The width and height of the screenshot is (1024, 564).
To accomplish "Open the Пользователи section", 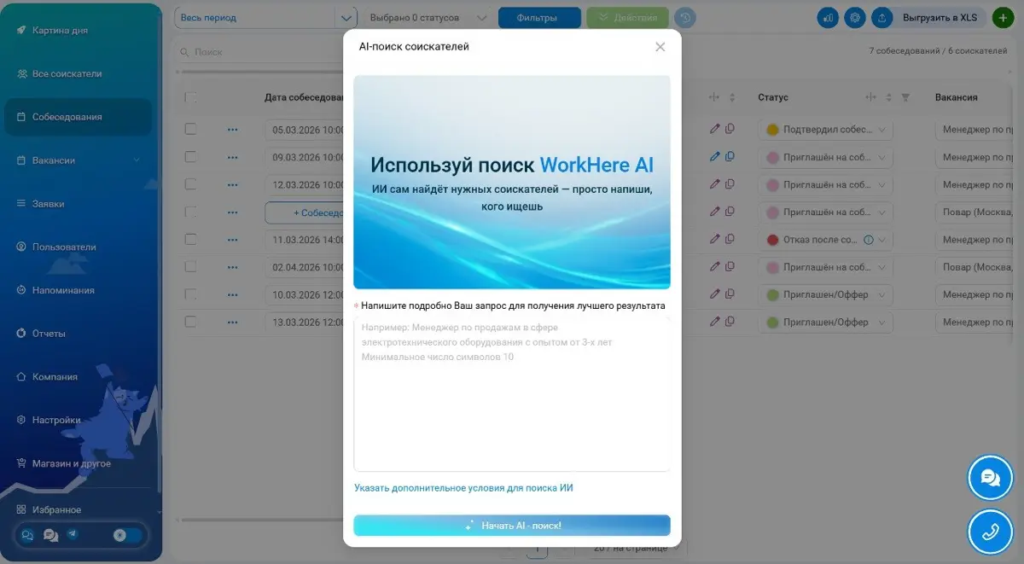I will (x=64, y=247).
